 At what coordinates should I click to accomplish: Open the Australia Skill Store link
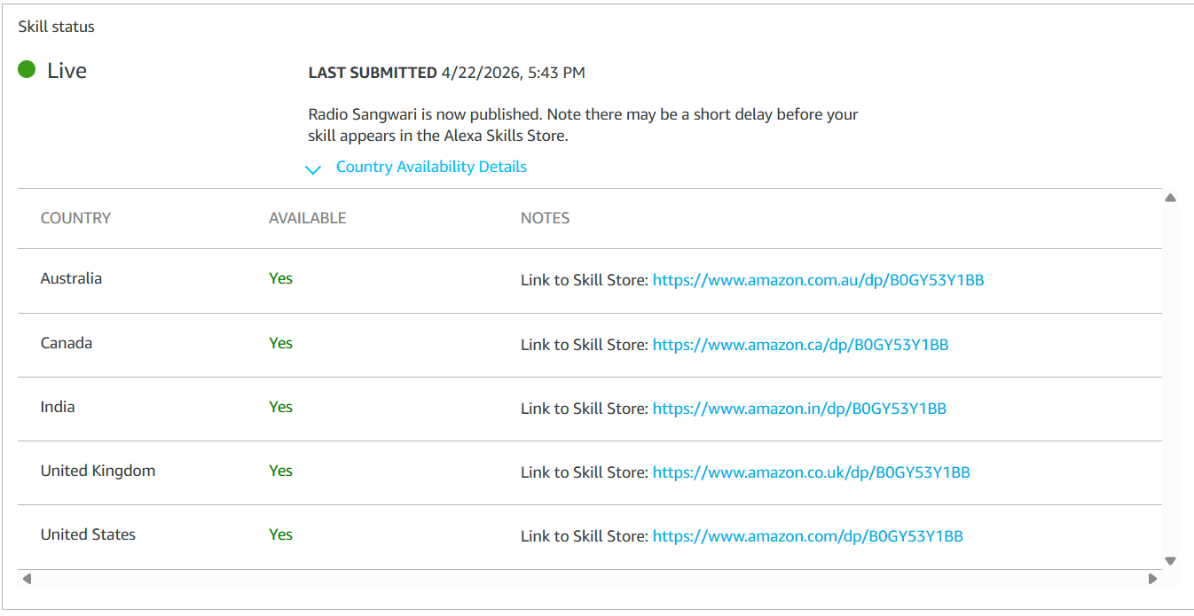pyautogui.click(x=818, y=280)
